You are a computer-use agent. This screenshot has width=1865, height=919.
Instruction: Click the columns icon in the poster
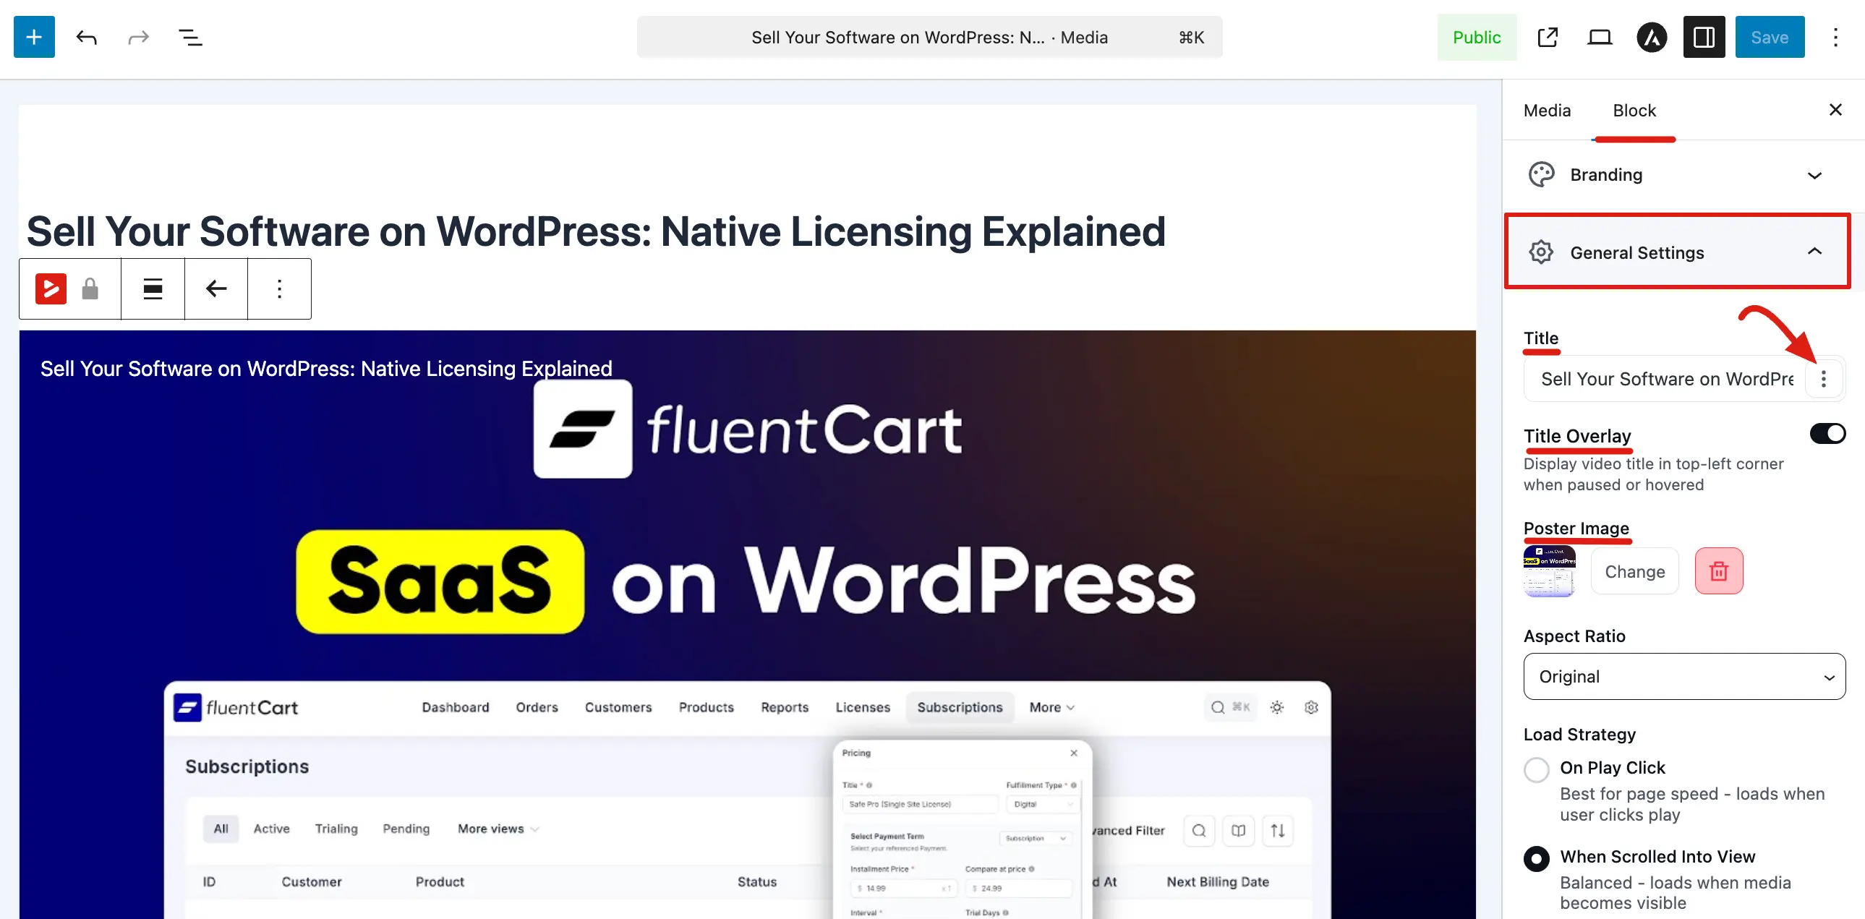(x=1239, y=830)
